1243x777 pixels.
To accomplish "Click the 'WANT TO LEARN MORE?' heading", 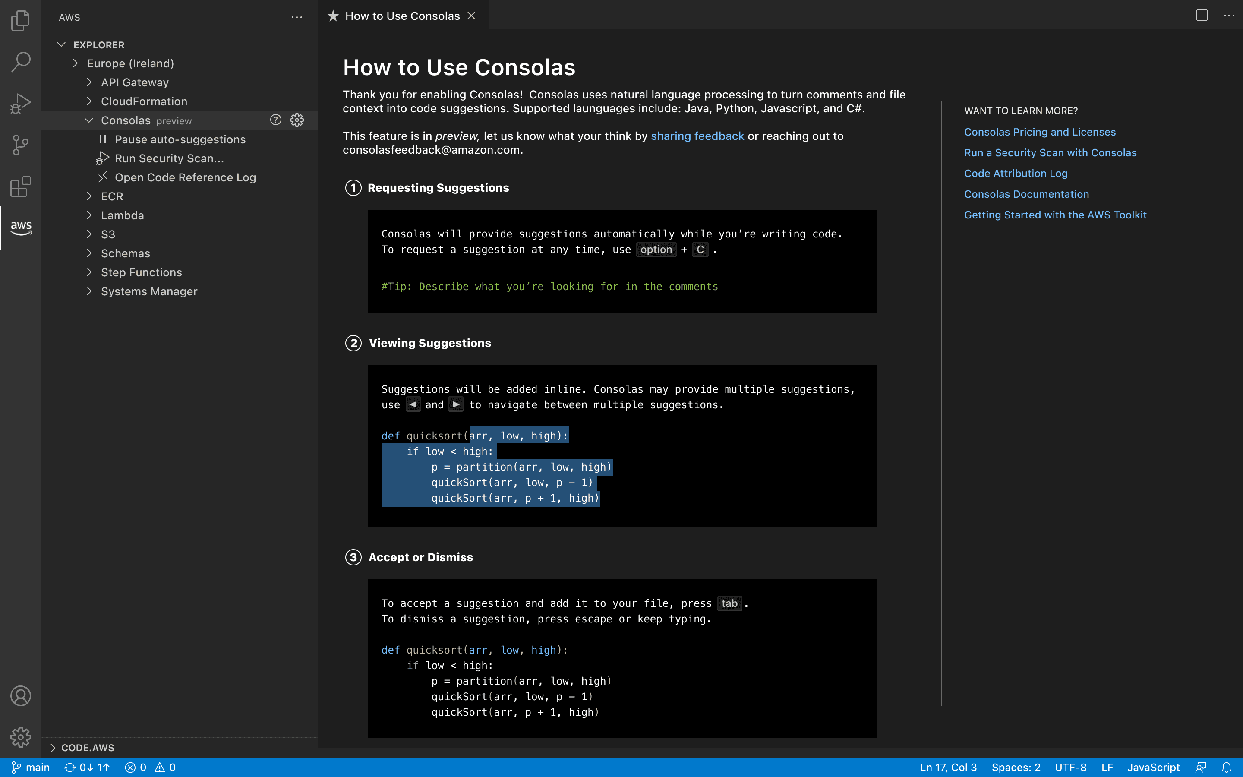I will click(1021, 111).
